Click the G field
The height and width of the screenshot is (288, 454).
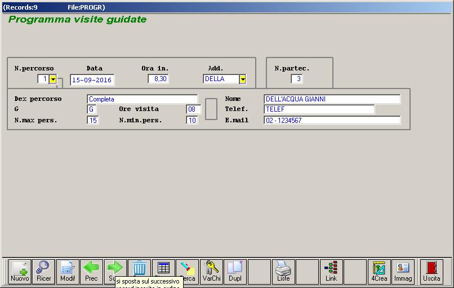(91, 109)
